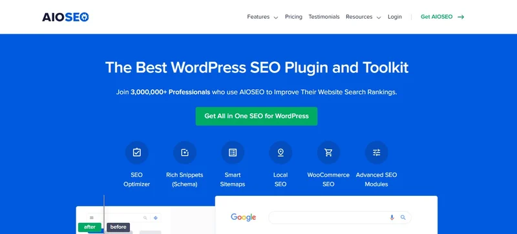
Task: Click the hamburger icon in the preview panel
Action: tap(92, 218)
